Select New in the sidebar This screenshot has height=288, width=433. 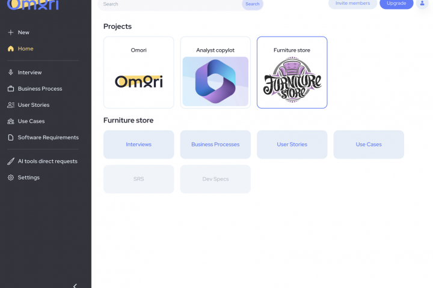pos(23,32)
